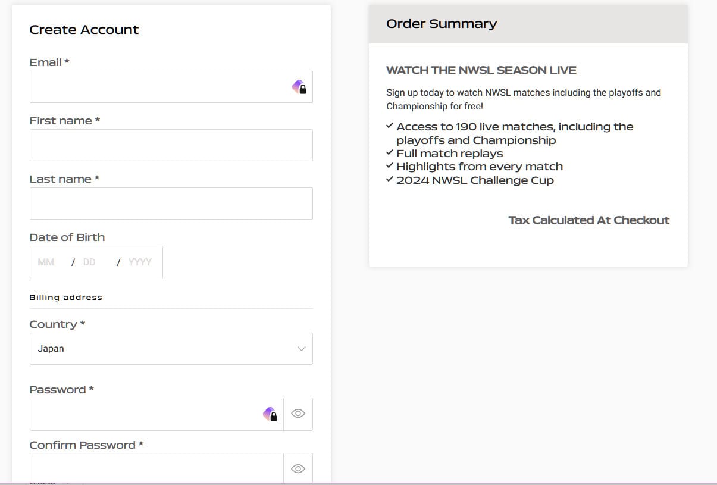Focus the First name input field
The height and width of the screenshot is (485, 717).
point(171,145)
